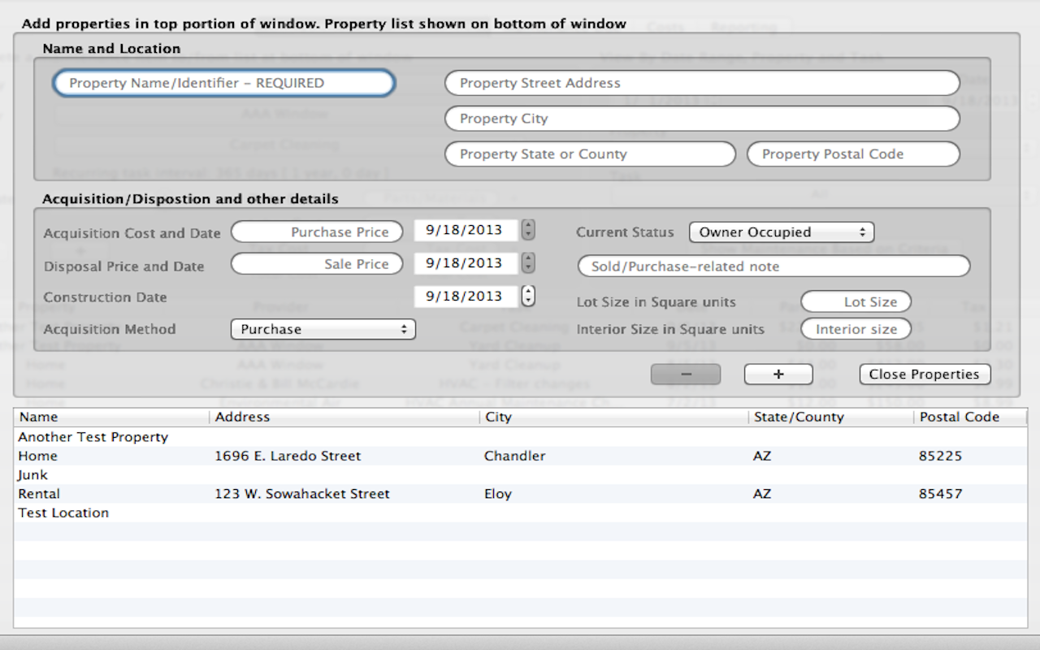
Task: Click the construction date stepper arrows
Action: (528, 297)
